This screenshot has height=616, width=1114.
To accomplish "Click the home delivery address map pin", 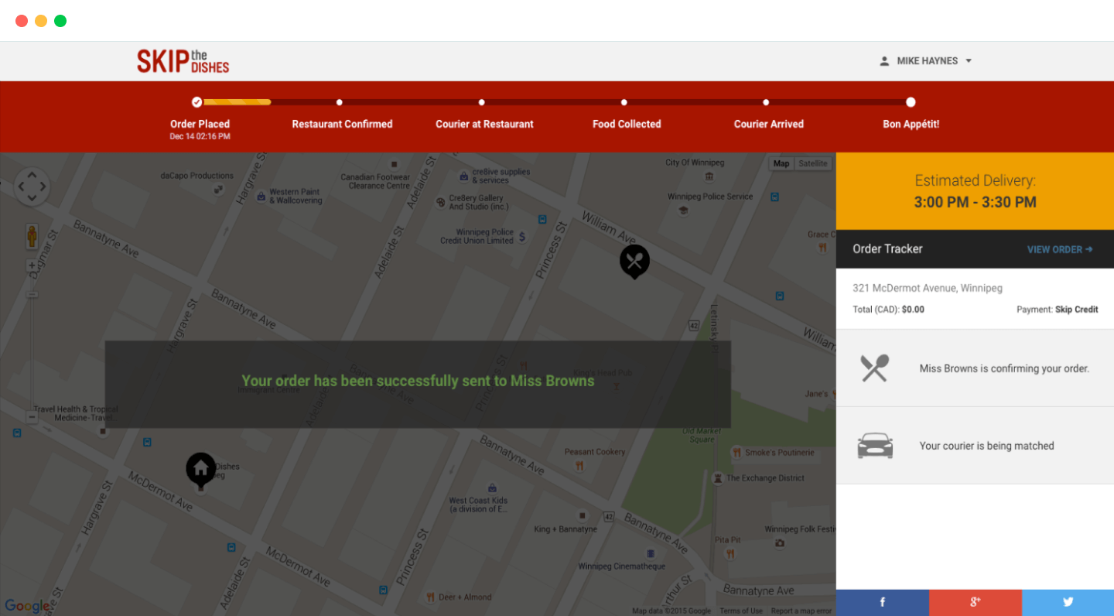I will (201, 471).
